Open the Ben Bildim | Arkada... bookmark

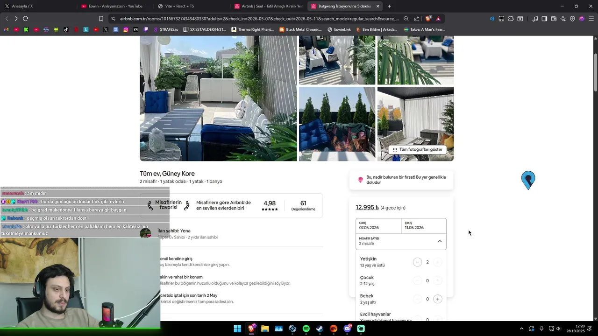tap(377, 29)
